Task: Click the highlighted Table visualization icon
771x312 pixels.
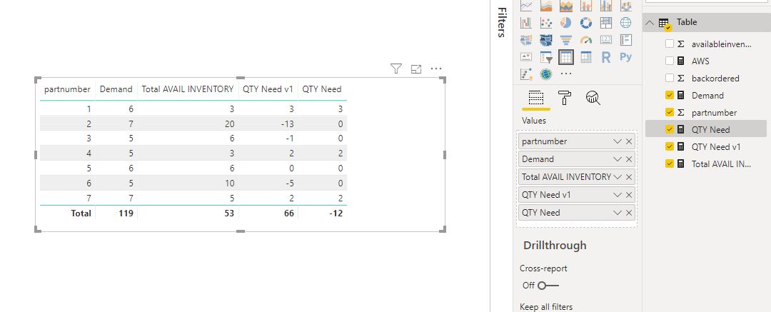Action: (x=566, y=57)
